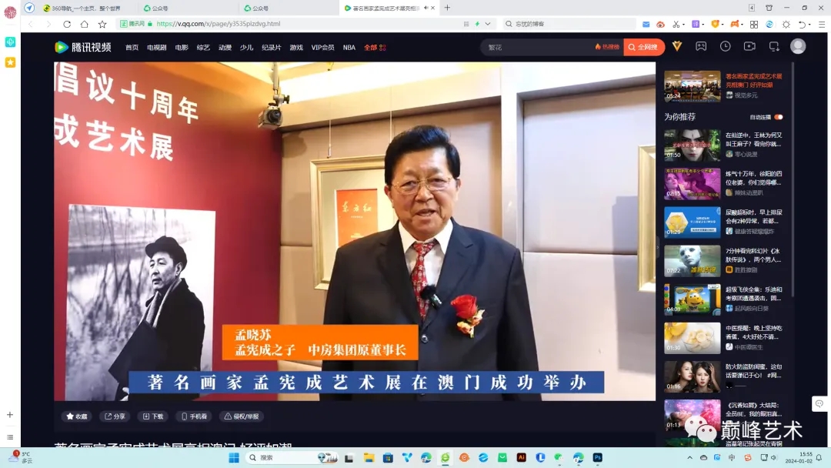Open the 手机看 watch-on-phone option
The width and height of the screenshot is (831, 468).
coord(193,416)
